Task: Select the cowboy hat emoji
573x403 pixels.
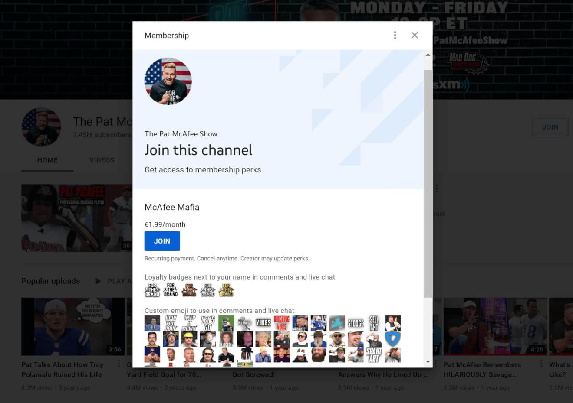Action: tap(318, 339)
